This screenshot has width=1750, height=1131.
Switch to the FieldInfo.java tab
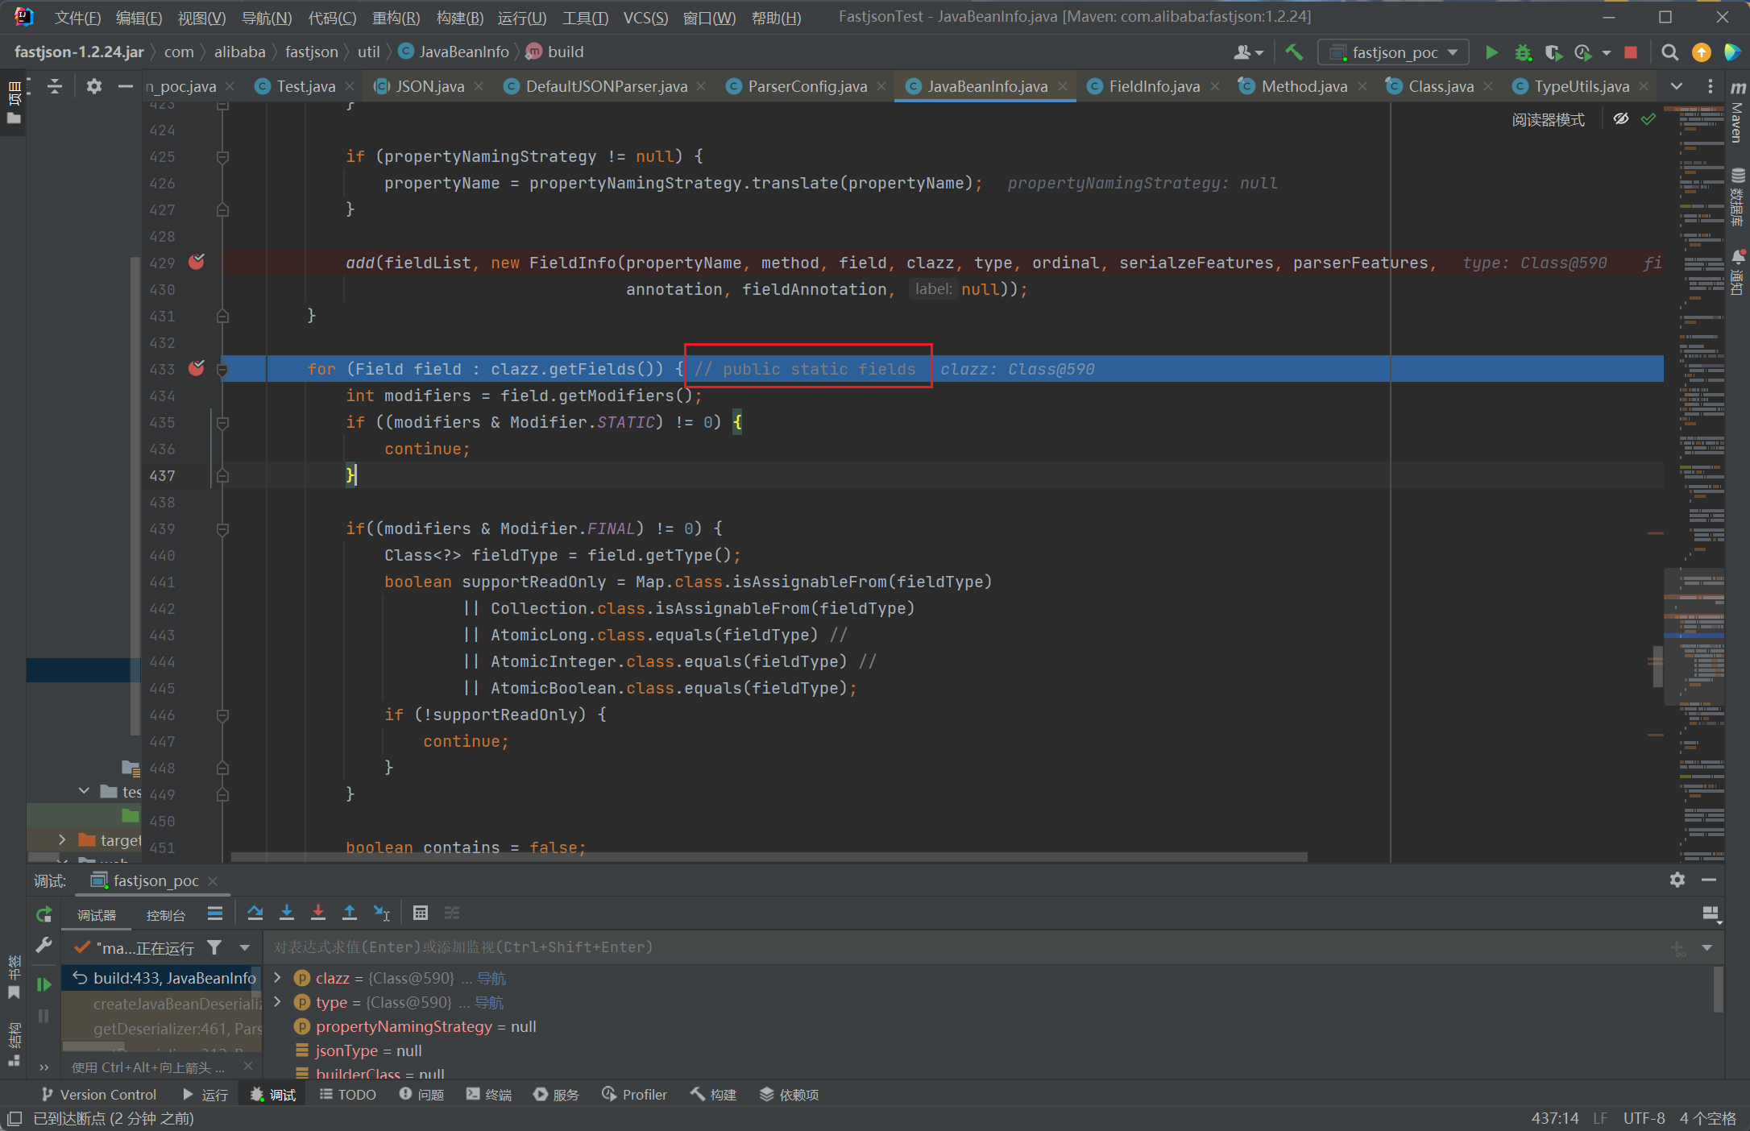[1153, 86]
